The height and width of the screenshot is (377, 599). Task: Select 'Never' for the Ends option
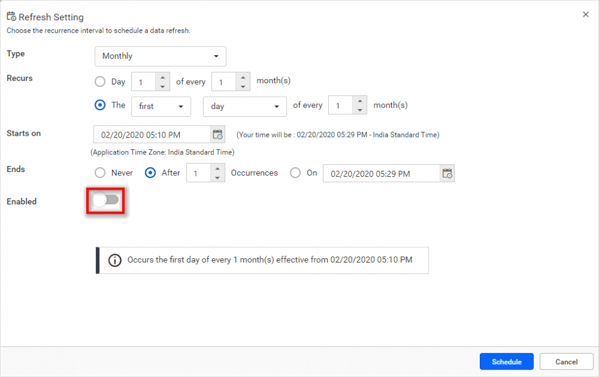coord(100,173)
